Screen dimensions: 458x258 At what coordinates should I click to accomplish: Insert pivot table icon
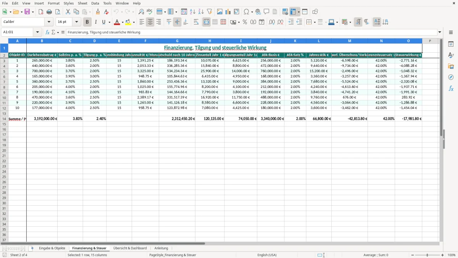[237, 12]
